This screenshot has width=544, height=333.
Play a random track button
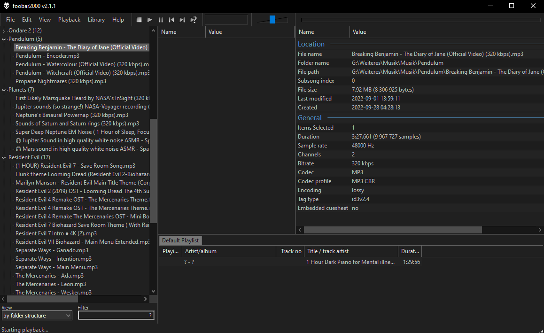tap(194, 20)
